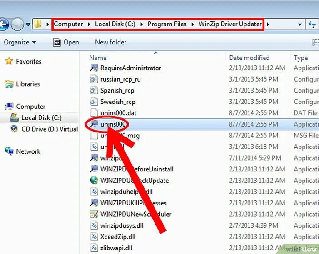
Task: Select file name zlibwapi.dll
Action: click(116, 248)
